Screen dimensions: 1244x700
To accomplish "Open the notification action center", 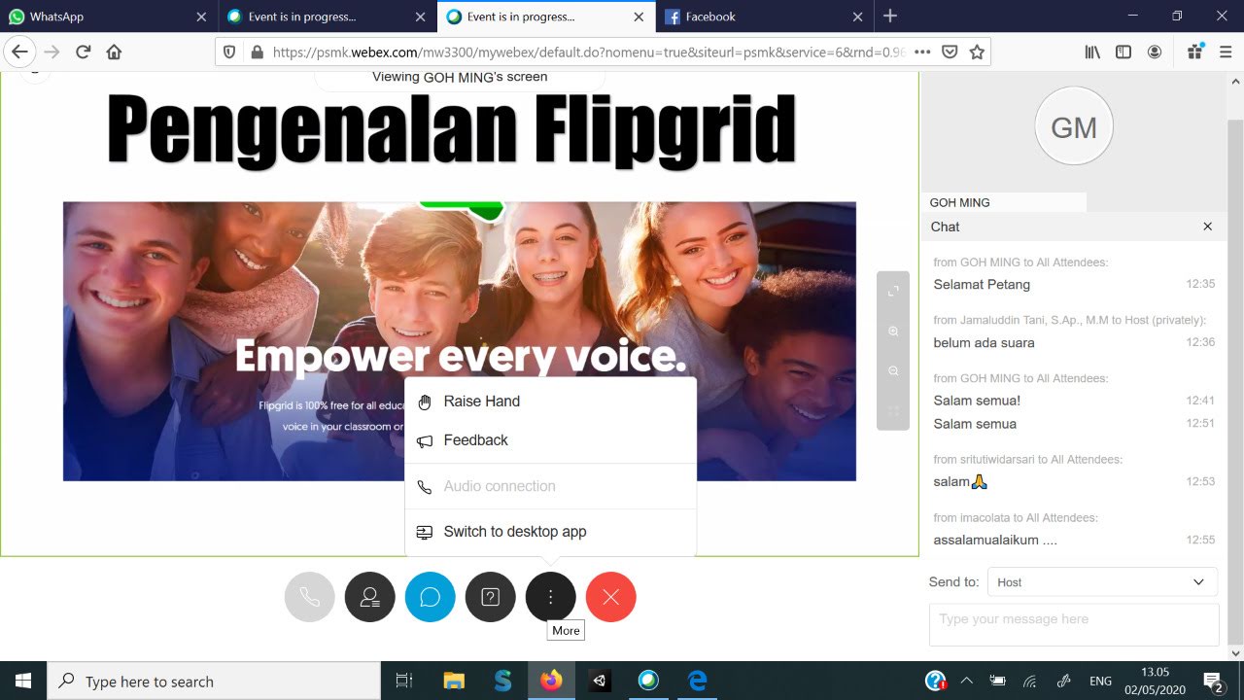I will (1213, 681).
